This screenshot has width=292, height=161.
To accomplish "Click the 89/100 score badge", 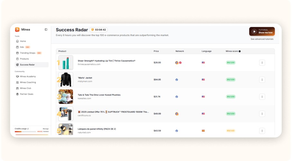I will pyautogui.click(x=231, y=131).
